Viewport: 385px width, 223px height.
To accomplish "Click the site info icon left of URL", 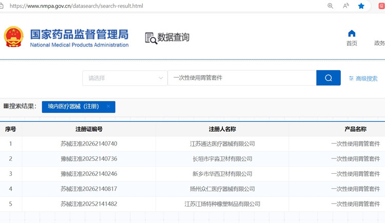I will pos(2,6).
